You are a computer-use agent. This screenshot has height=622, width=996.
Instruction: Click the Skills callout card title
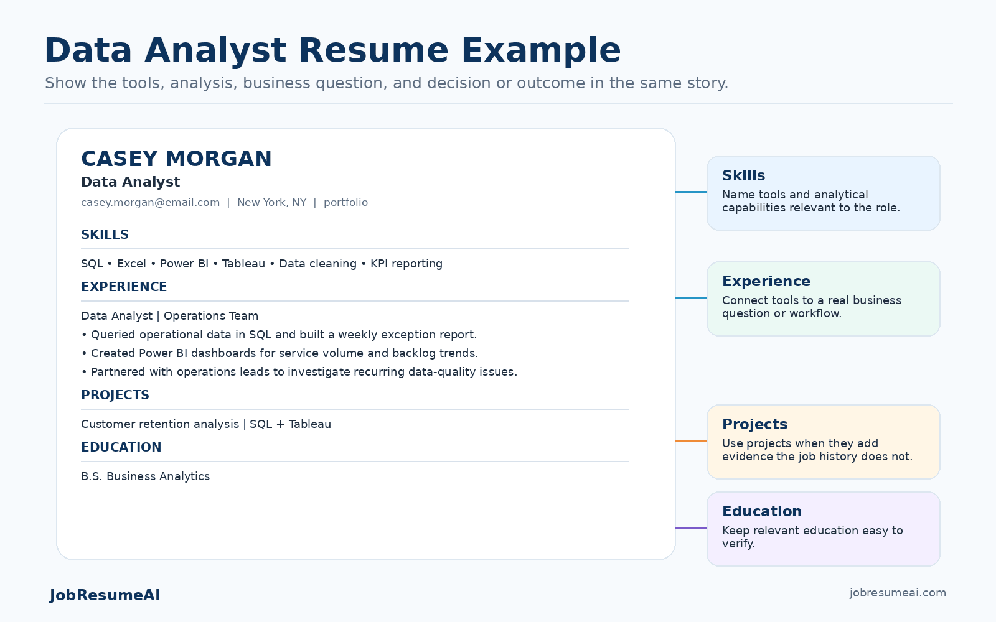point(743,175)
